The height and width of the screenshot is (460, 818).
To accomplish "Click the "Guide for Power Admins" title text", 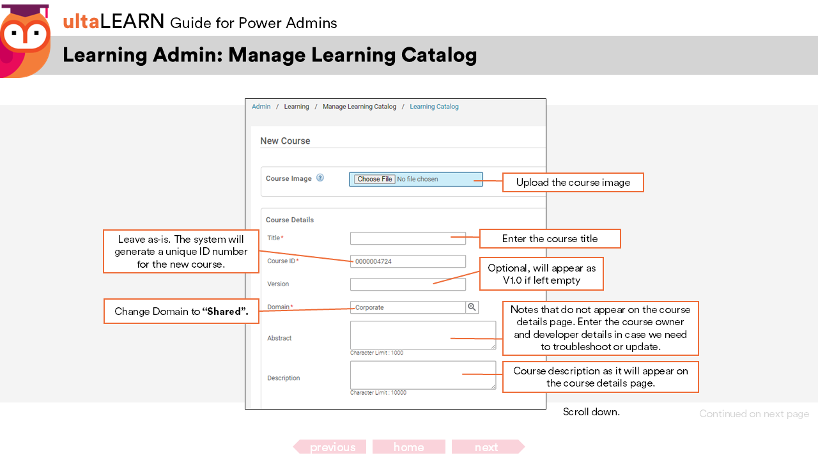I will click(254, 24).
